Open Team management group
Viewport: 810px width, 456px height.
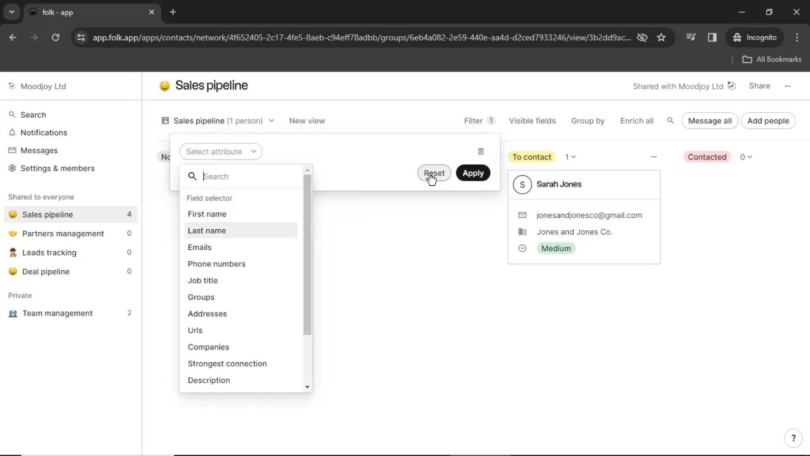tap(70, 313)
